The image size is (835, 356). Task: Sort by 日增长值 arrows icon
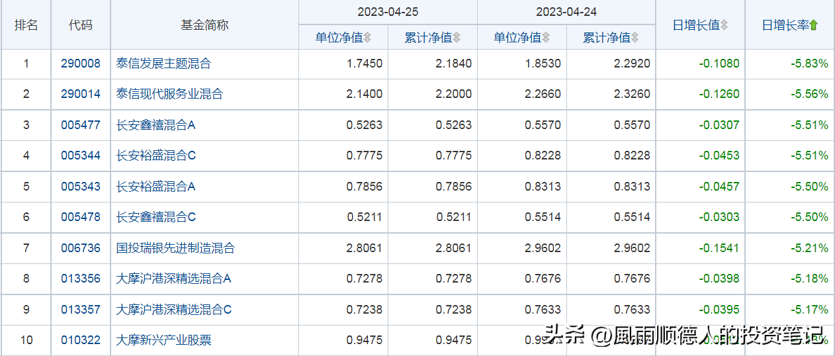click(725, 25)
